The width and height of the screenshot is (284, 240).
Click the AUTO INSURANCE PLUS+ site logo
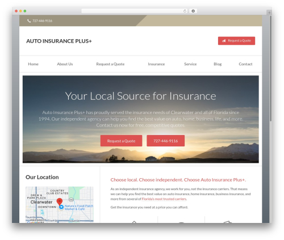click(59, 41)
